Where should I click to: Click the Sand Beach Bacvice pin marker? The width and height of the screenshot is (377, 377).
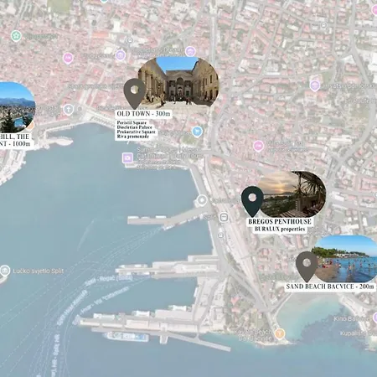307,266
